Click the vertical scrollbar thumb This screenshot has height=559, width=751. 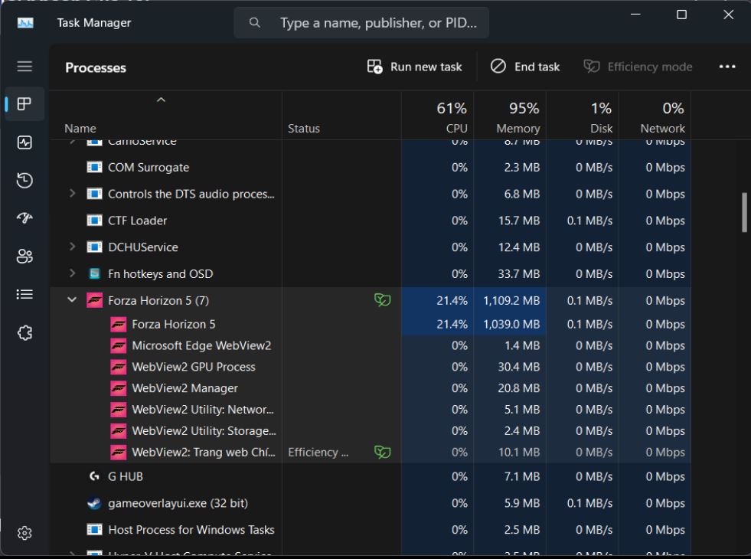point(744,212)
